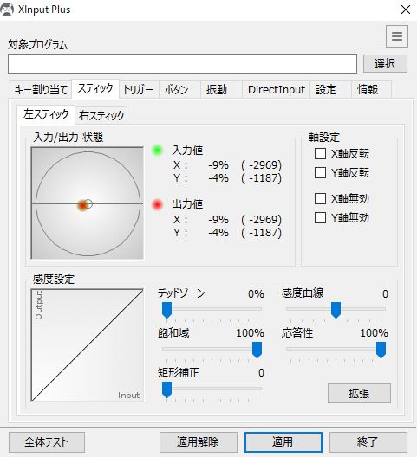Toggle X軸無効 checkbox

click(x=321, y=198)
